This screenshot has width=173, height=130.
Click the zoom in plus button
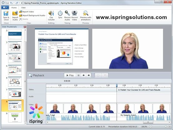(x=170, y=127)
